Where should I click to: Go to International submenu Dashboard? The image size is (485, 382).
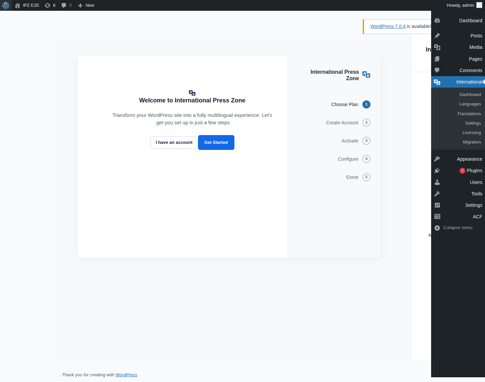[x=470, y=95]
